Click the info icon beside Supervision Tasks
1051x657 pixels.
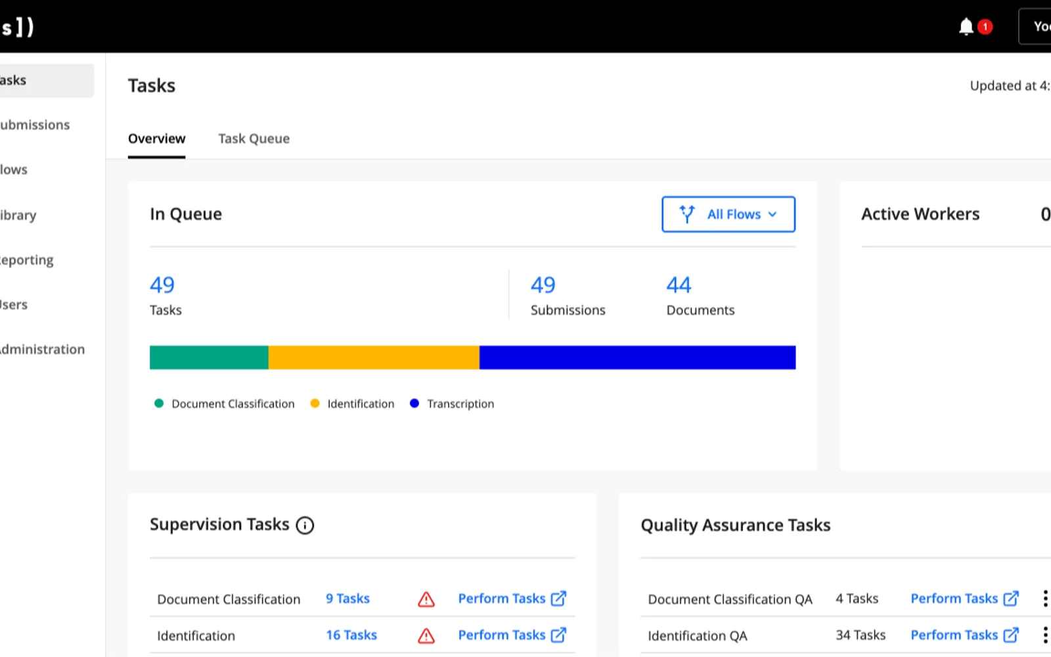(305, 526)
